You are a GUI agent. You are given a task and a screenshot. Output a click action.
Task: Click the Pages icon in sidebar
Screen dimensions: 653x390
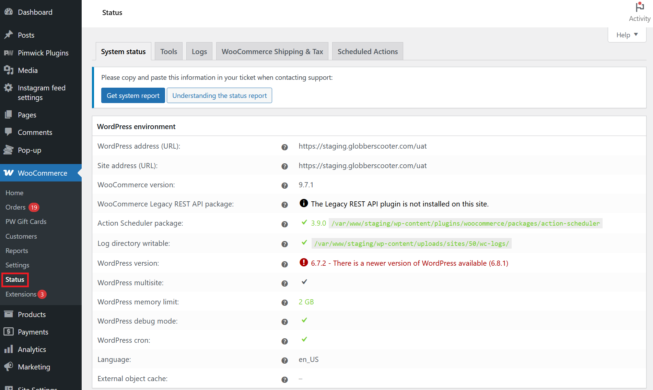click(9, 114)
